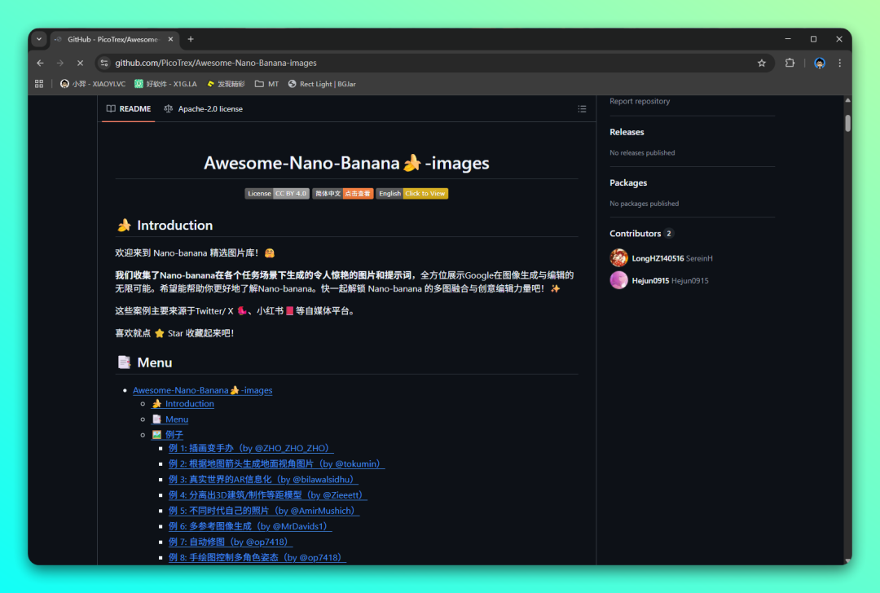Click the Report repository link
The width and height of the screenshot is (880, 593).
pos(640,101)
